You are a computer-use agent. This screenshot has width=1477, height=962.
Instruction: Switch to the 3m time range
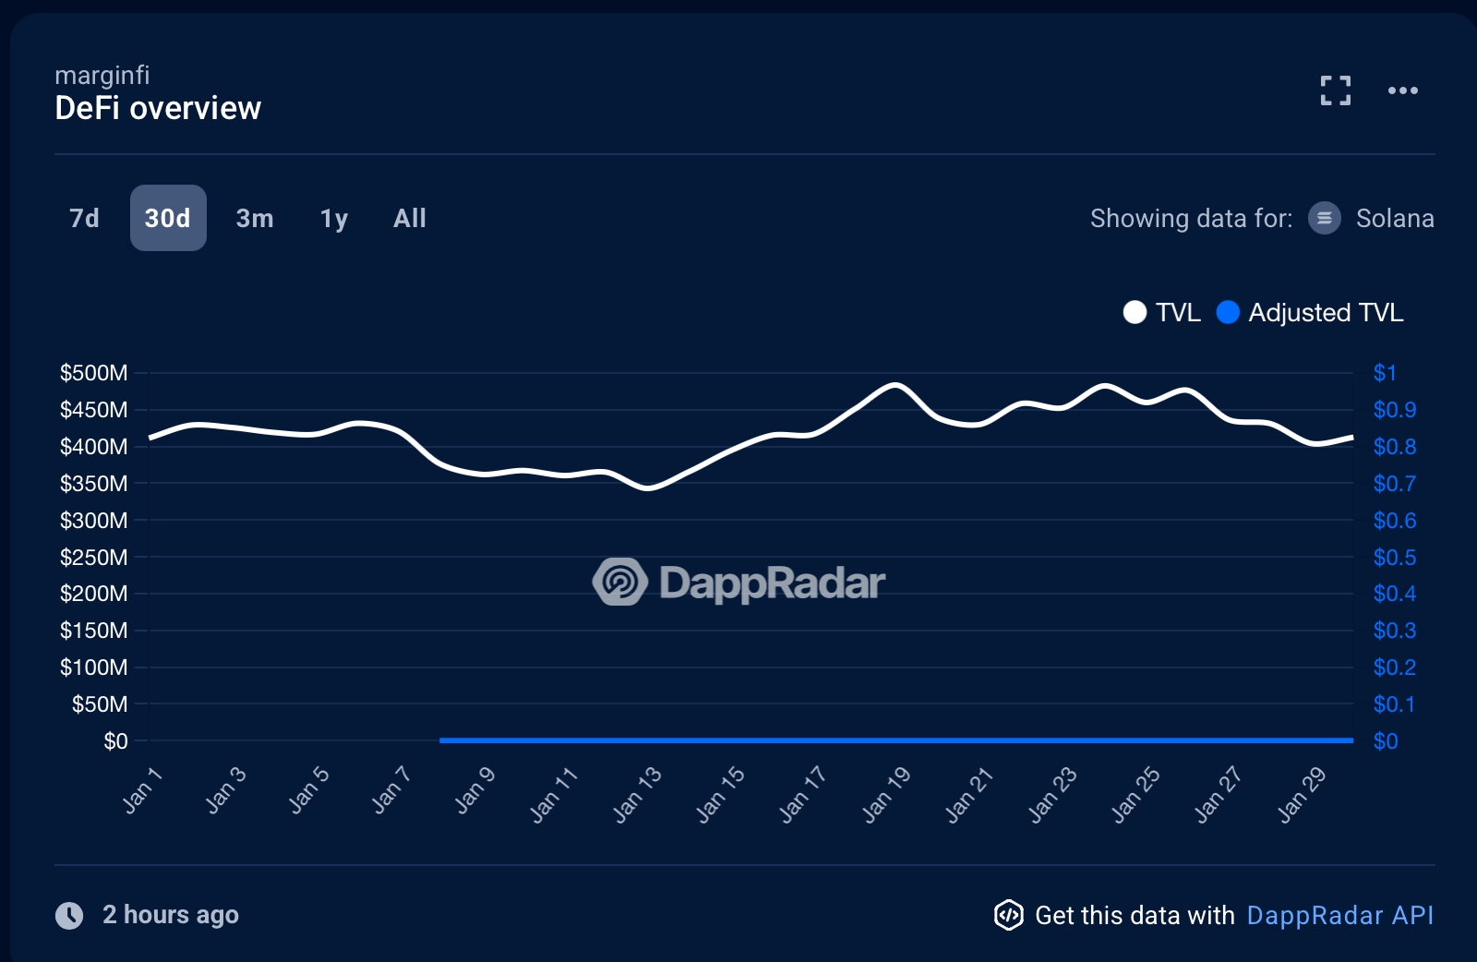(255, 218)
